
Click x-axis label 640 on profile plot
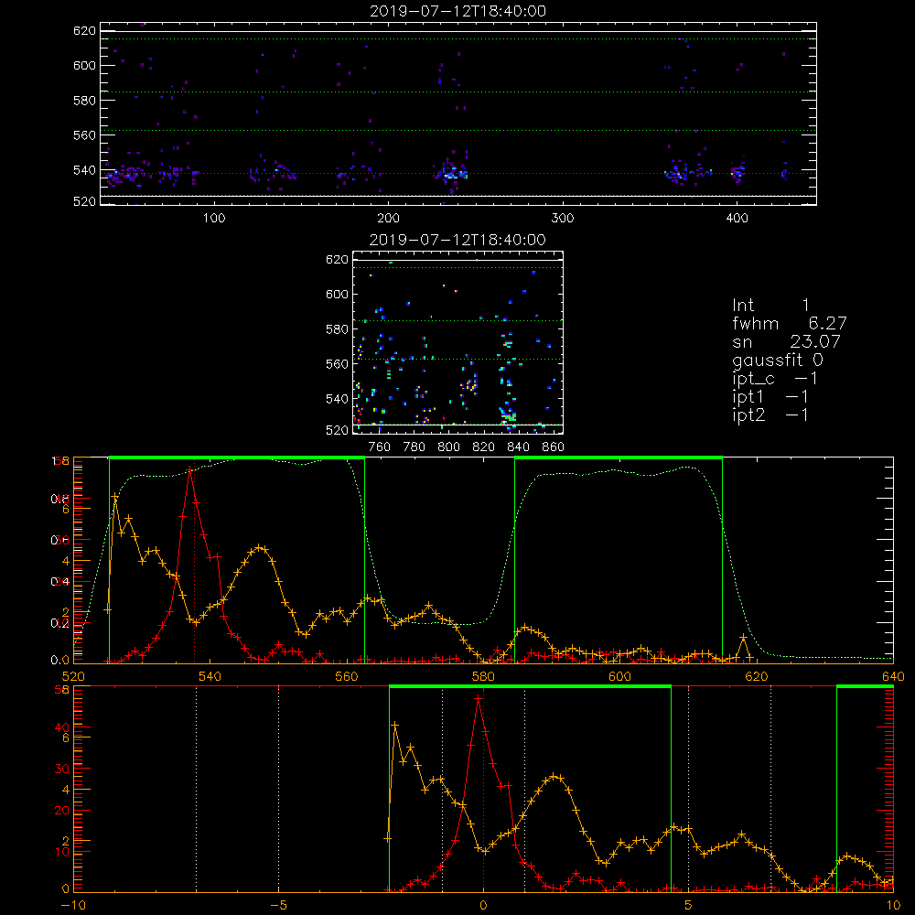point(893,676)
